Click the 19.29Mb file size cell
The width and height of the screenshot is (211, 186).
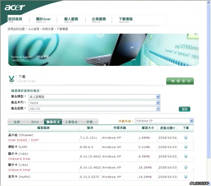point(145,177)
